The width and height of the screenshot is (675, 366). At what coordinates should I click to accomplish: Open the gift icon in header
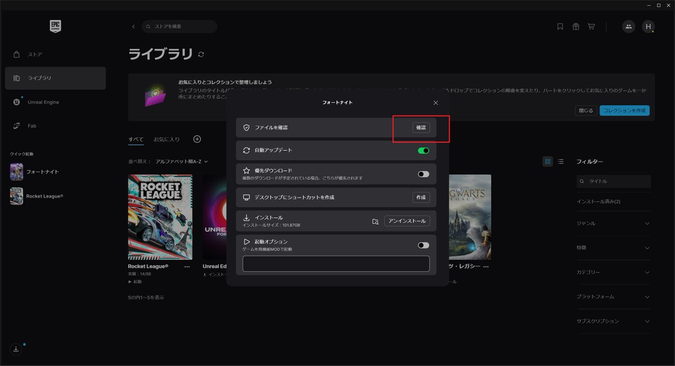point(575,26)
